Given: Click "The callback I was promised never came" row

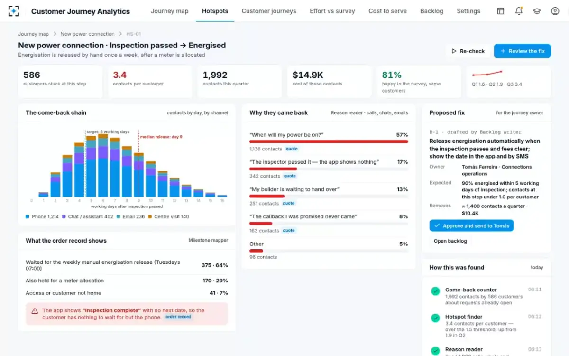Looking at the screenshot, I should [x=329, y=223].
